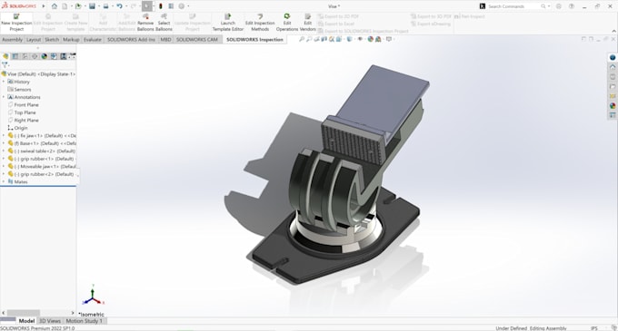
Task: Click the Edit Appearance color ball icon
Action: (371, 39)
